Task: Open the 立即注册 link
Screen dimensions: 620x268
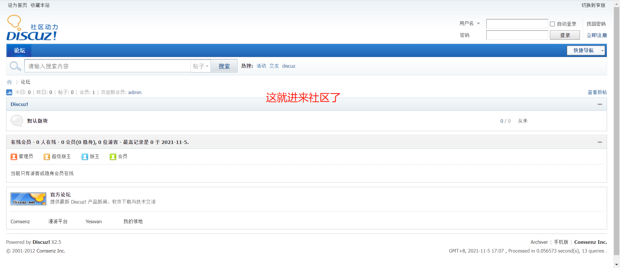Action: pos(597,35)
